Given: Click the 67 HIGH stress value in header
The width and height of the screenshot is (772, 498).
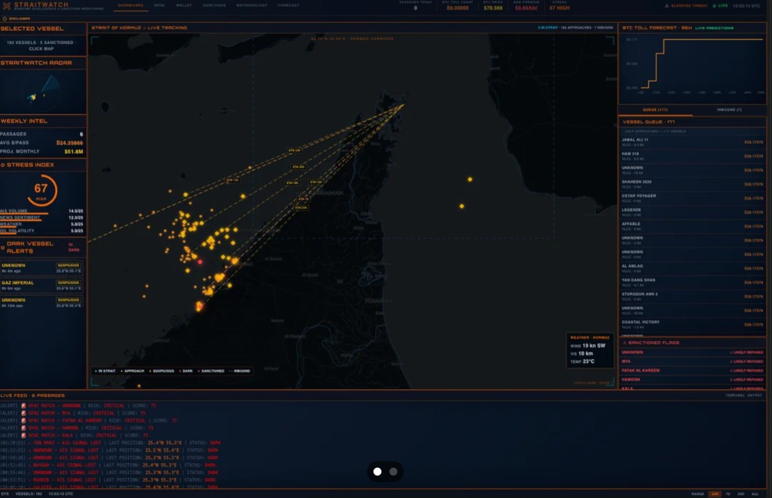Looking at the screenshot, I should coord(559,8).
